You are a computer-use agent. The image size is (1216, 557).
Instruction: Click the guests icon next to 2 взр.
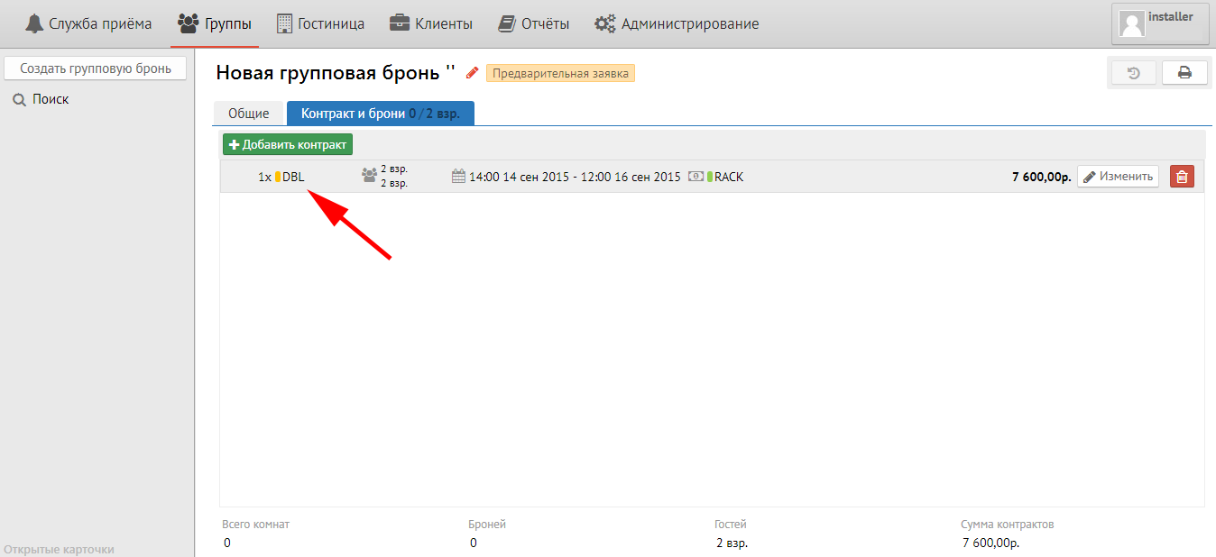(369, 176)
